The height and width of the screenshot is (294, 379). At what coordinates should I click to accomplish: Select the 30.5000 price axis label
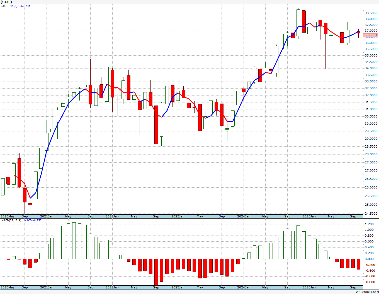(x=371, y=116)
